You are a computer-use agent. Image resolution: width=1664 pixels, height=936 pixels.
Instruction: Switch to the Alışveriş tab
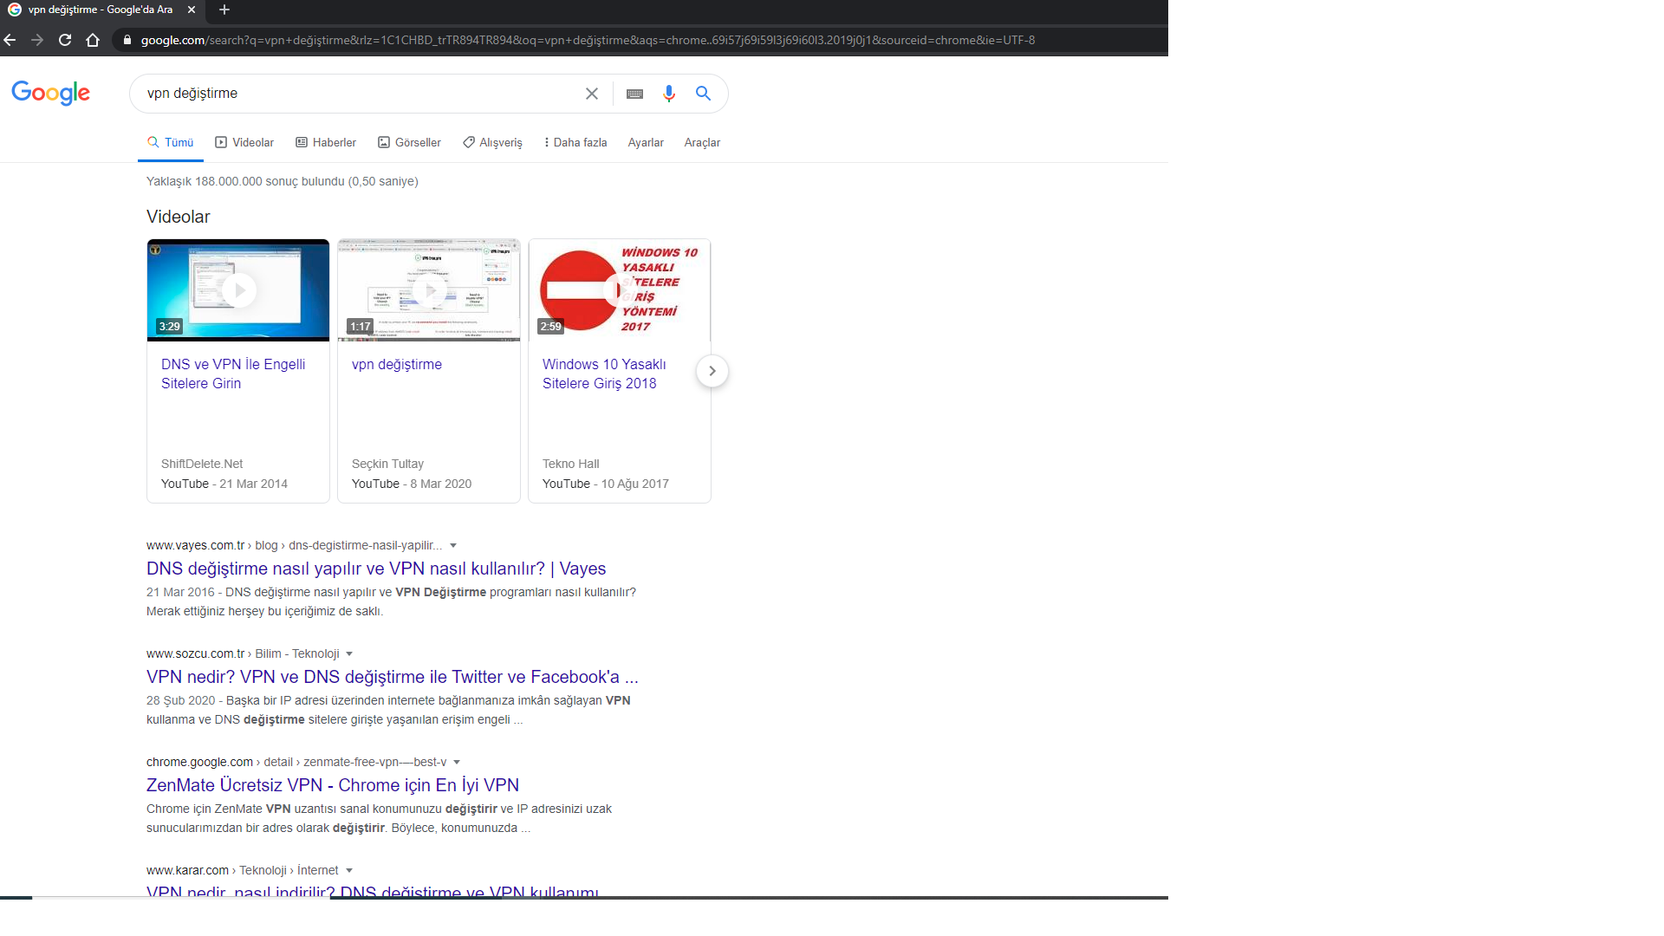click(492, 142)
